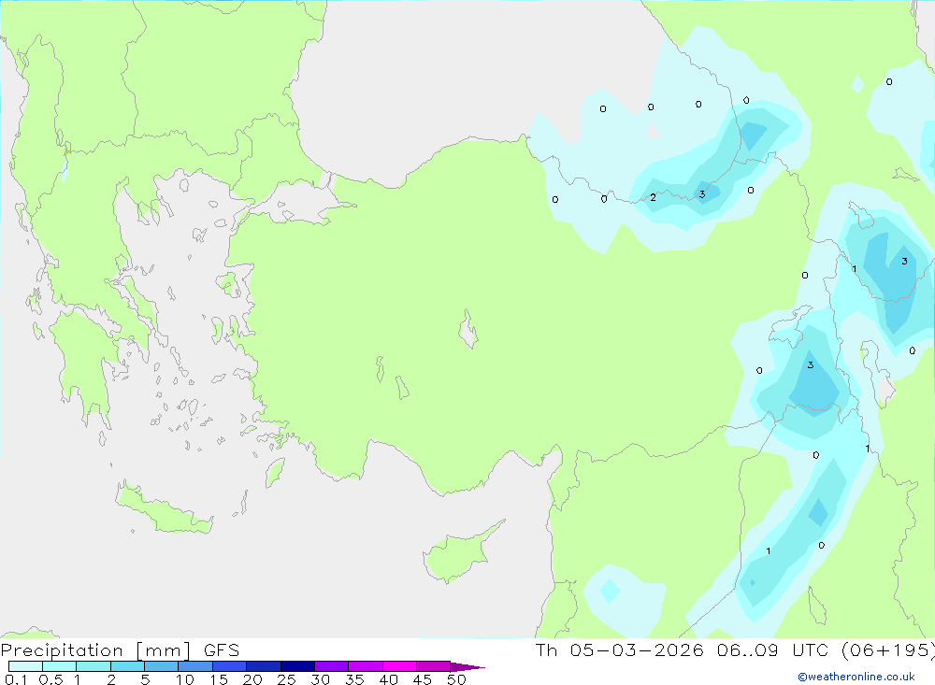Click the legend label '0.5'
935x685 pixels.
(x=50, y=679)
